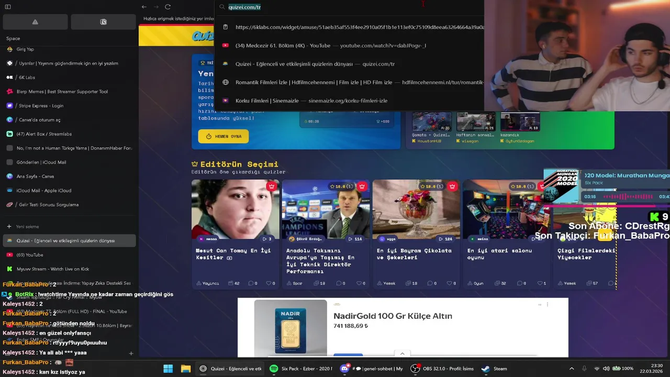670x377 pixels.
Task: Open Canva'da oturum aç tab
Action: pos(69,120)
